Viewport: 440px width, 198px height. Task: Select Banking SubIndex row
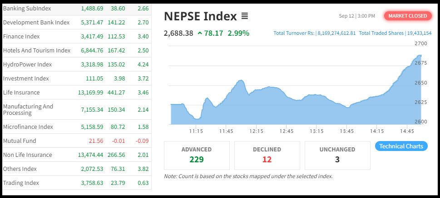(x=27, y=9)
